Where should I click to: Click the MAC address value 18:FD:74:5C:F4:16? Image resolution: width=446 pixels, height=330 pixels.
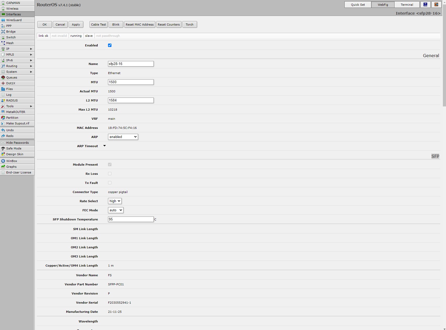pos(122,128)
